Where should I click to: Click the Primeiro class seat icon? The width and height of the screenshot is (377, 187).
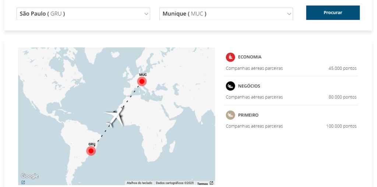coord(230,115)
